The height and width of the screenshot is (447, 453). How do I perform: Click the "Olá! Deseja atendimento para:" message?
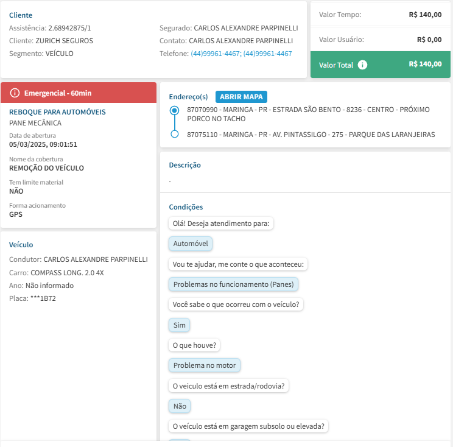[222, 224]
